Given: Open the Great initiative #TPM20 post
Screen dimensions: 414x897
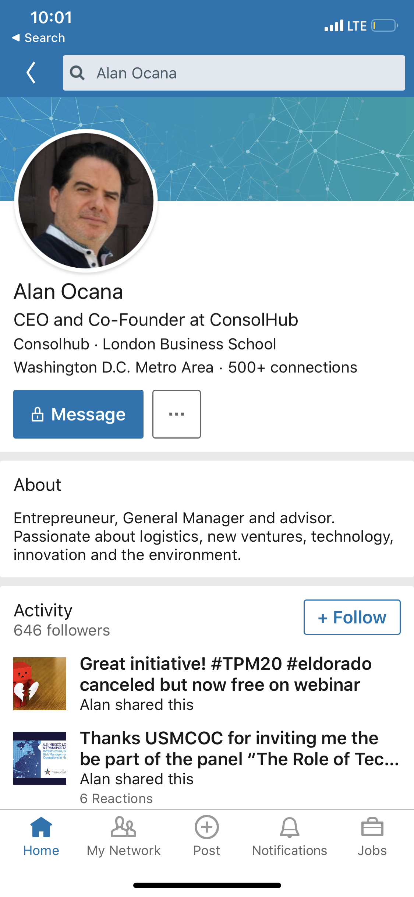Looking at the screenshot, I should 226,674.
